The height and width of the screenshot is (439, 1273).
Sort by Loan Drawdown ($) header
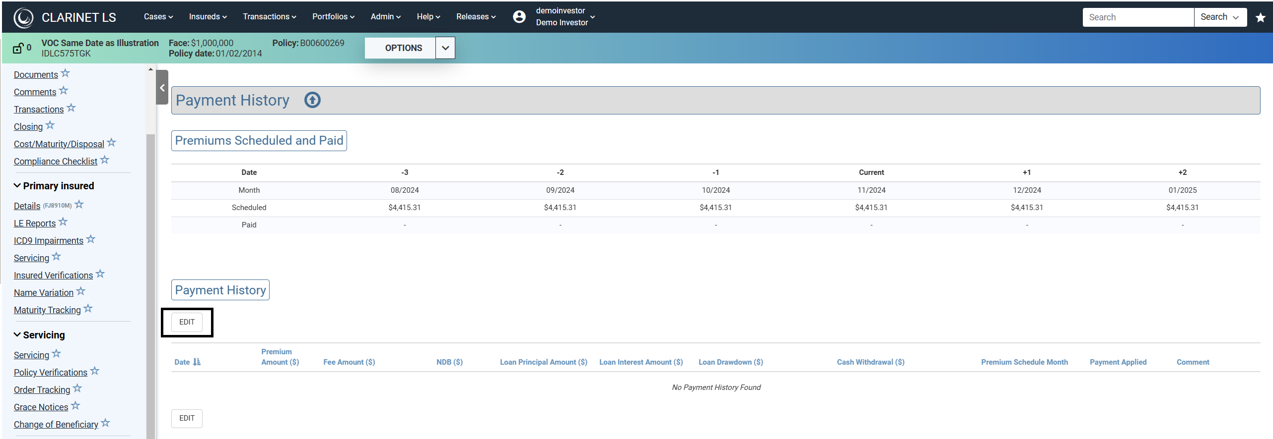pos(731,362)
